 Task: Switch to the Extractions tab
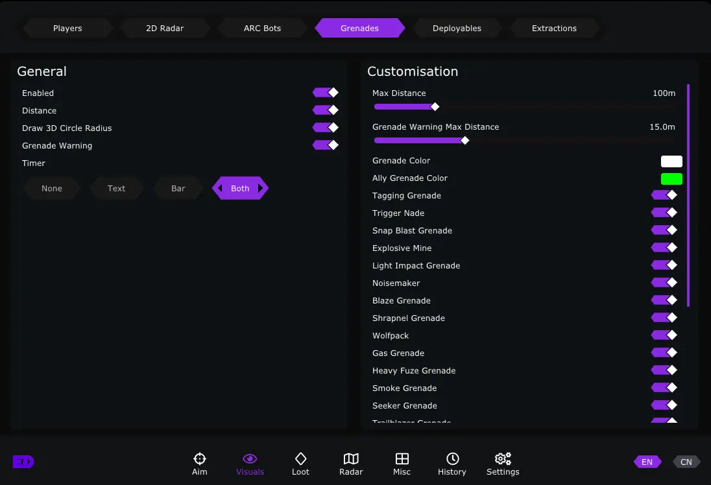[554, 29]
